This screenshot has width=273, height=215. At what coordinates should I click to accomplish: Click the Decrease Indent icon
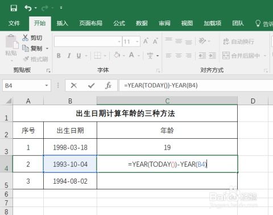coord(202,56)
